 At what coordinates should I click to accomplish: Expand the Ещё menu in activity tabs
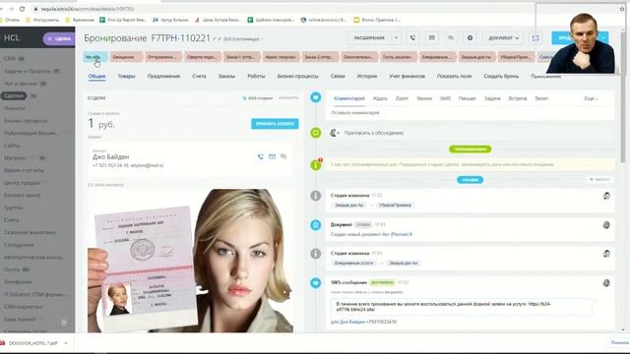tap(591, 98)
